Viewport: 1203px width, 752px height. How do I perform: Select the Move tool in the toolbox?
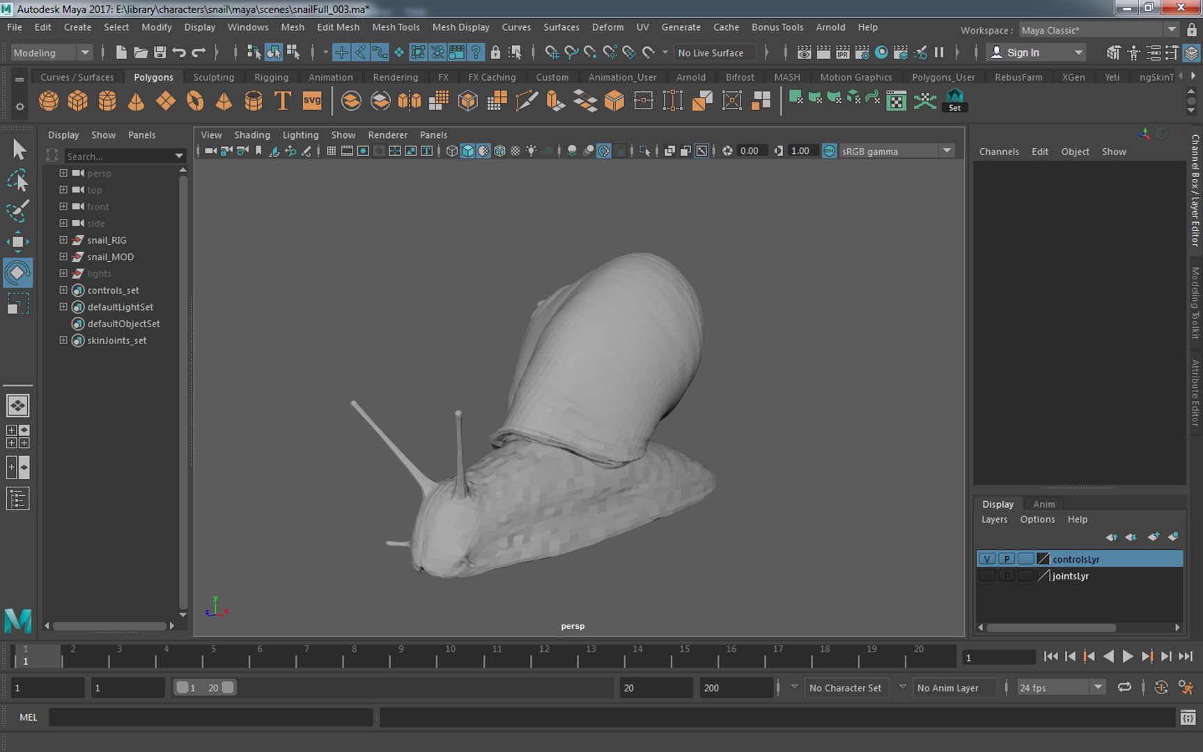(x=18, y=242)
